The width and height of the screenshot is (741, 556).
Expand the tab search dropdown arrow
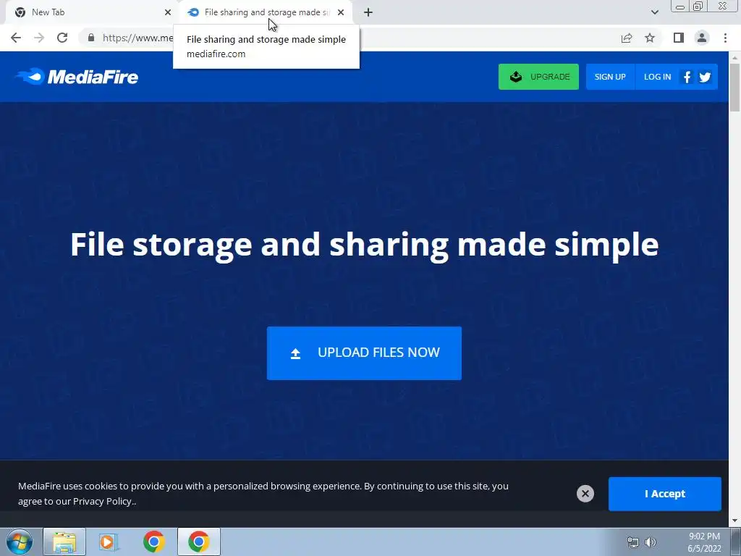[654, 12]
